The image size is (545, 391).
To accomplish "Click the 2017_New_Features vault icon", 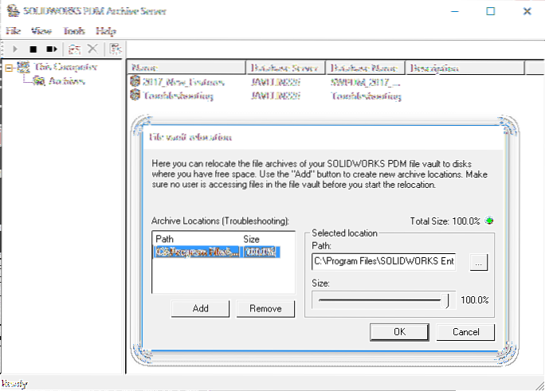I will [135, 81].
